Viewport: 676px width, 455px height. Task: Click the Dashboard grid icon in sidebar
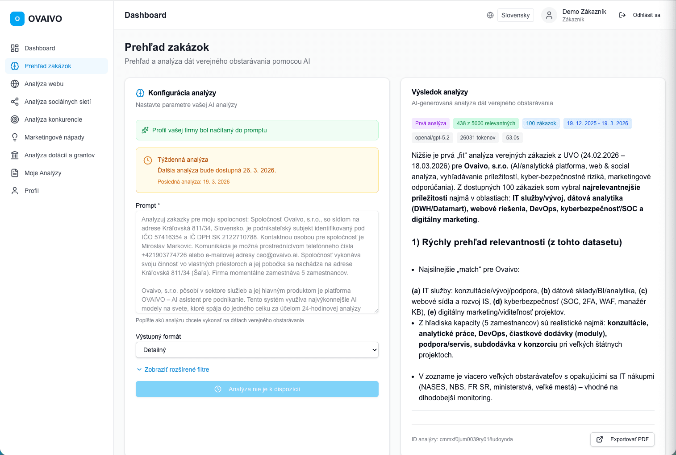point(15,48)
